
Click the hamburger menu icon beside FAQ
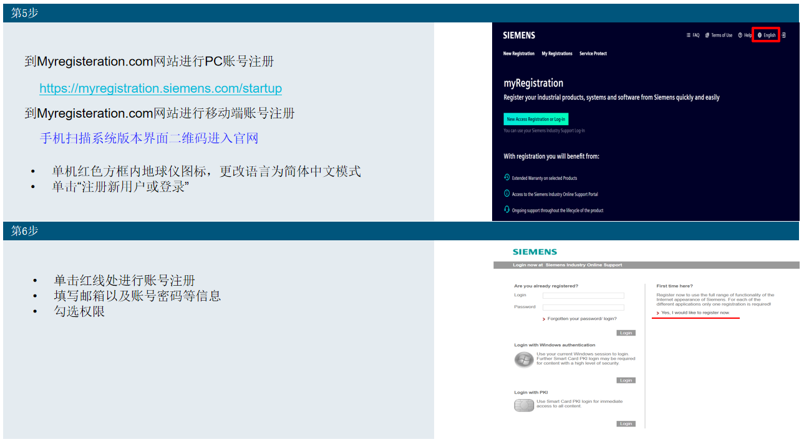689,35
